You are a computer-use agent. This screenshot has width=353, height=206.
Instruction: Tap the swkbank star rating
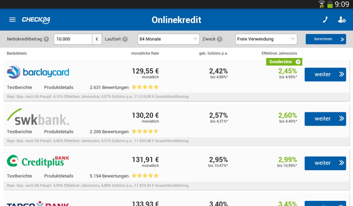coord(145,131)
